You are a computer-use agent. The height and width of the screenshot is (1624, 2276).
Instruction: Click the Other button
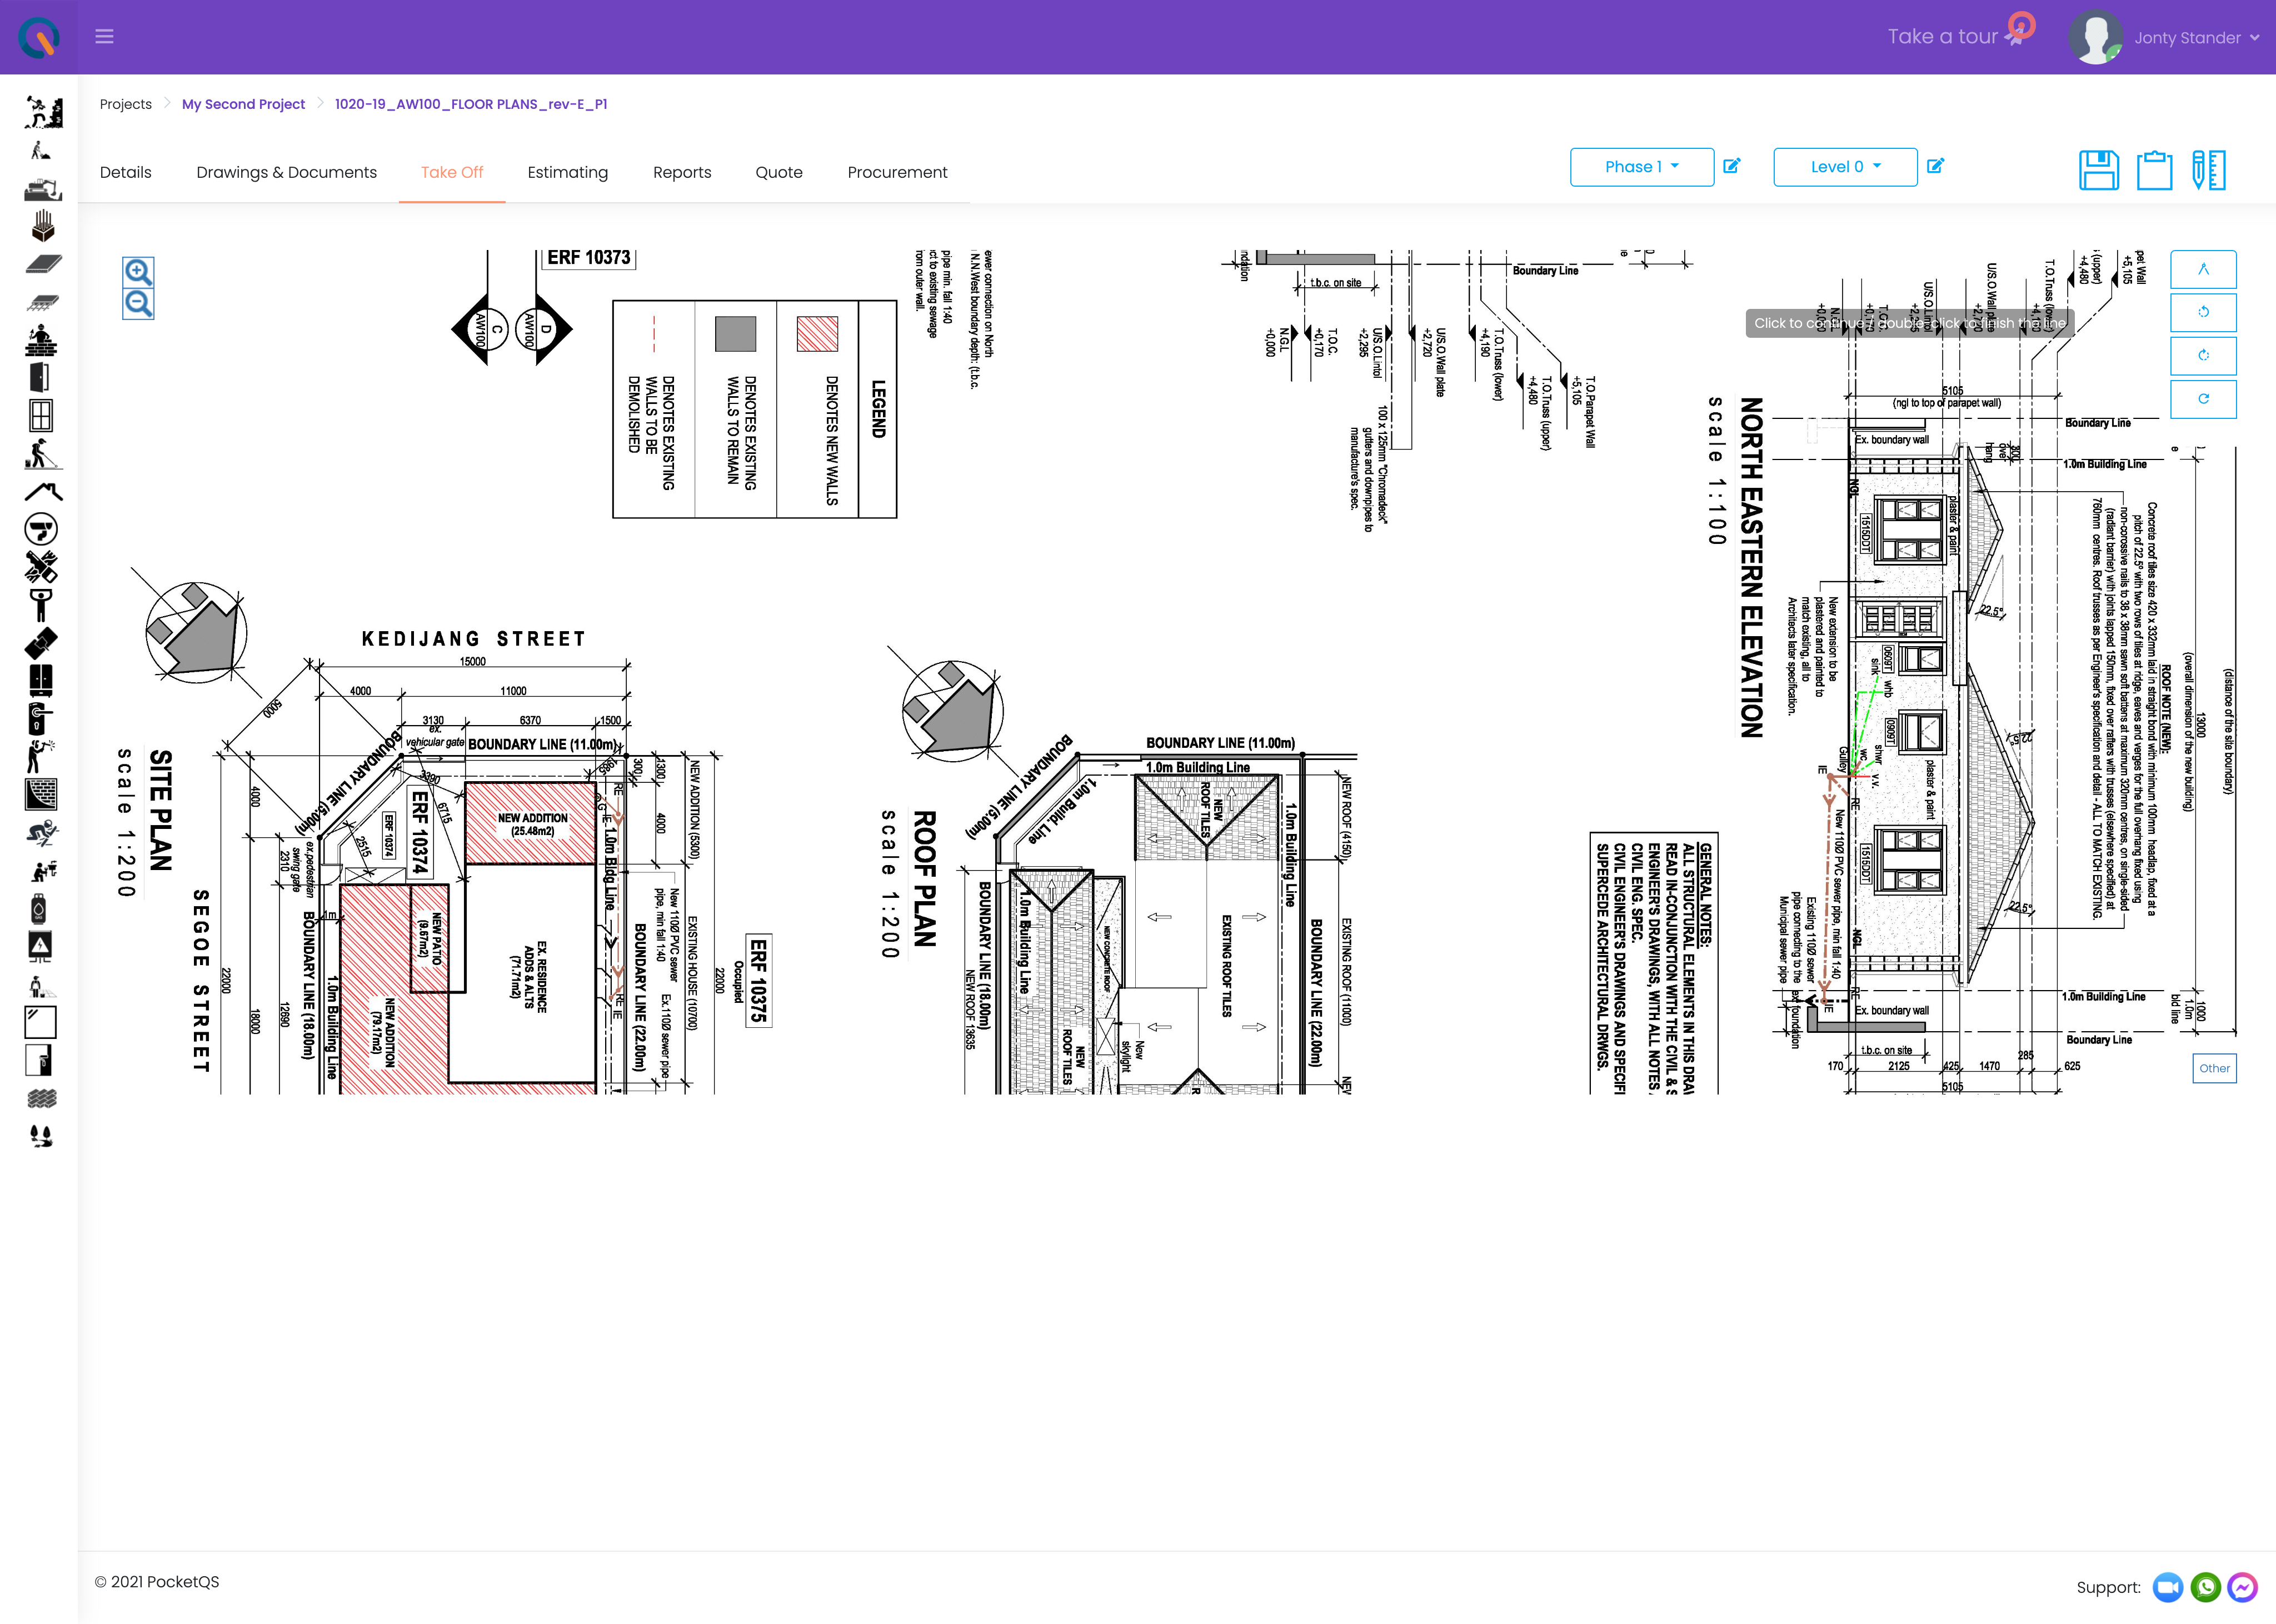pos(2214,1068)
